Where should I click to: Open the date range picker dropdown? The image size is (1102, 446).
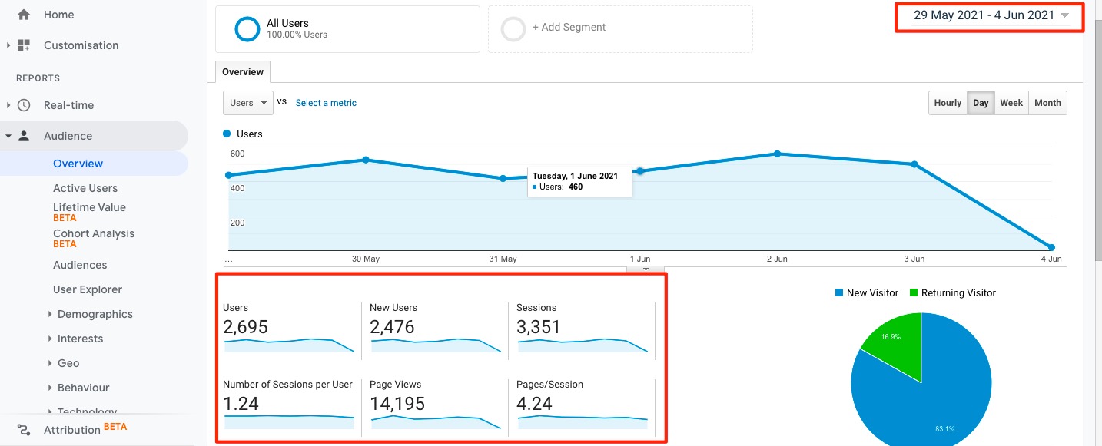coord(991,15)
